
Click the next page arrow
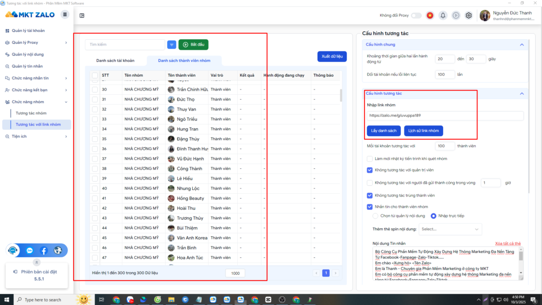pyautogui.click(x=335, y=273)
